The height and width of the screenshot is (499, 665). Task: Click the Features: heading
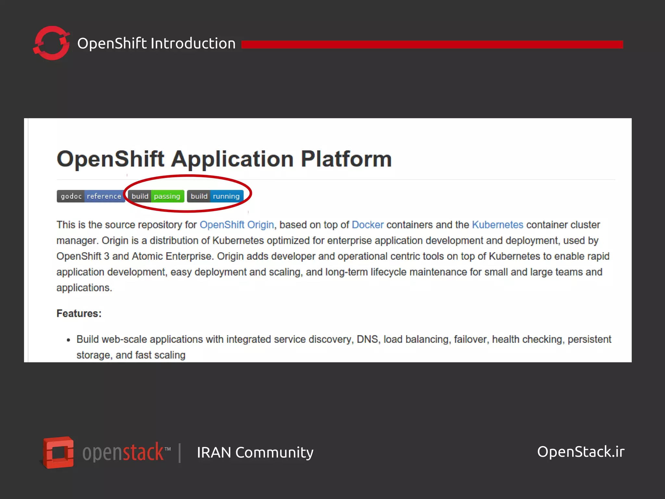point(79,313)
